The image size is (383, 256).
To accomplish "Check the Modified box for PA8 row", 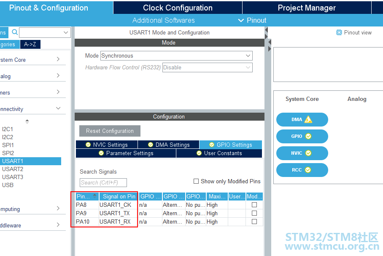I will click(254, 205).
